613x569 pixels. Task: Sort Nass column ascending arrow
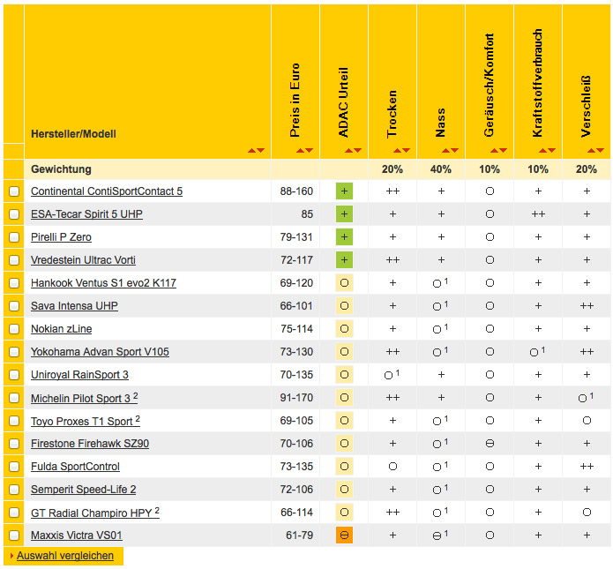coord(445,151)
